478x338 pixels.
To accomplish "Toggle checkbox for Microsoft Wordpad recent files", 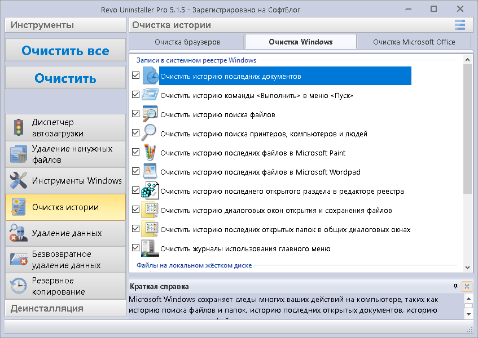I will pos(136,171).
